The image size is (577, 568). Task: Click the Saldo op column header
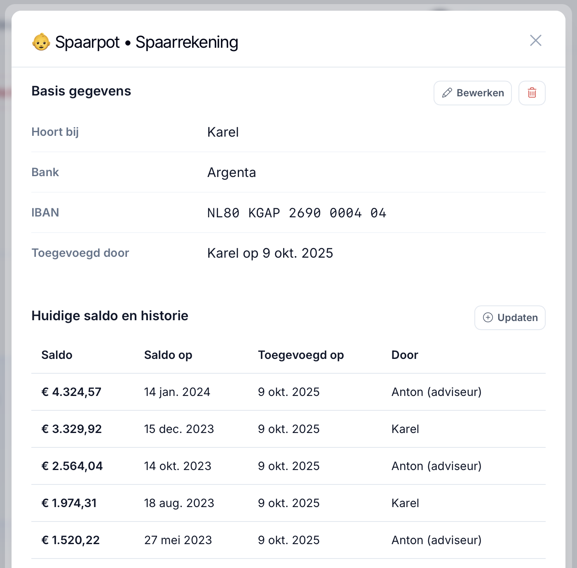point(168,355)
